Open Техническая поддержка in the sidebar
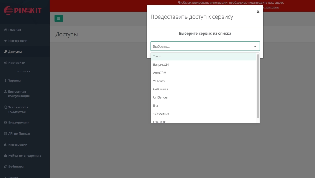The width and height of the screenshot is (315, 178). (18, 109)
